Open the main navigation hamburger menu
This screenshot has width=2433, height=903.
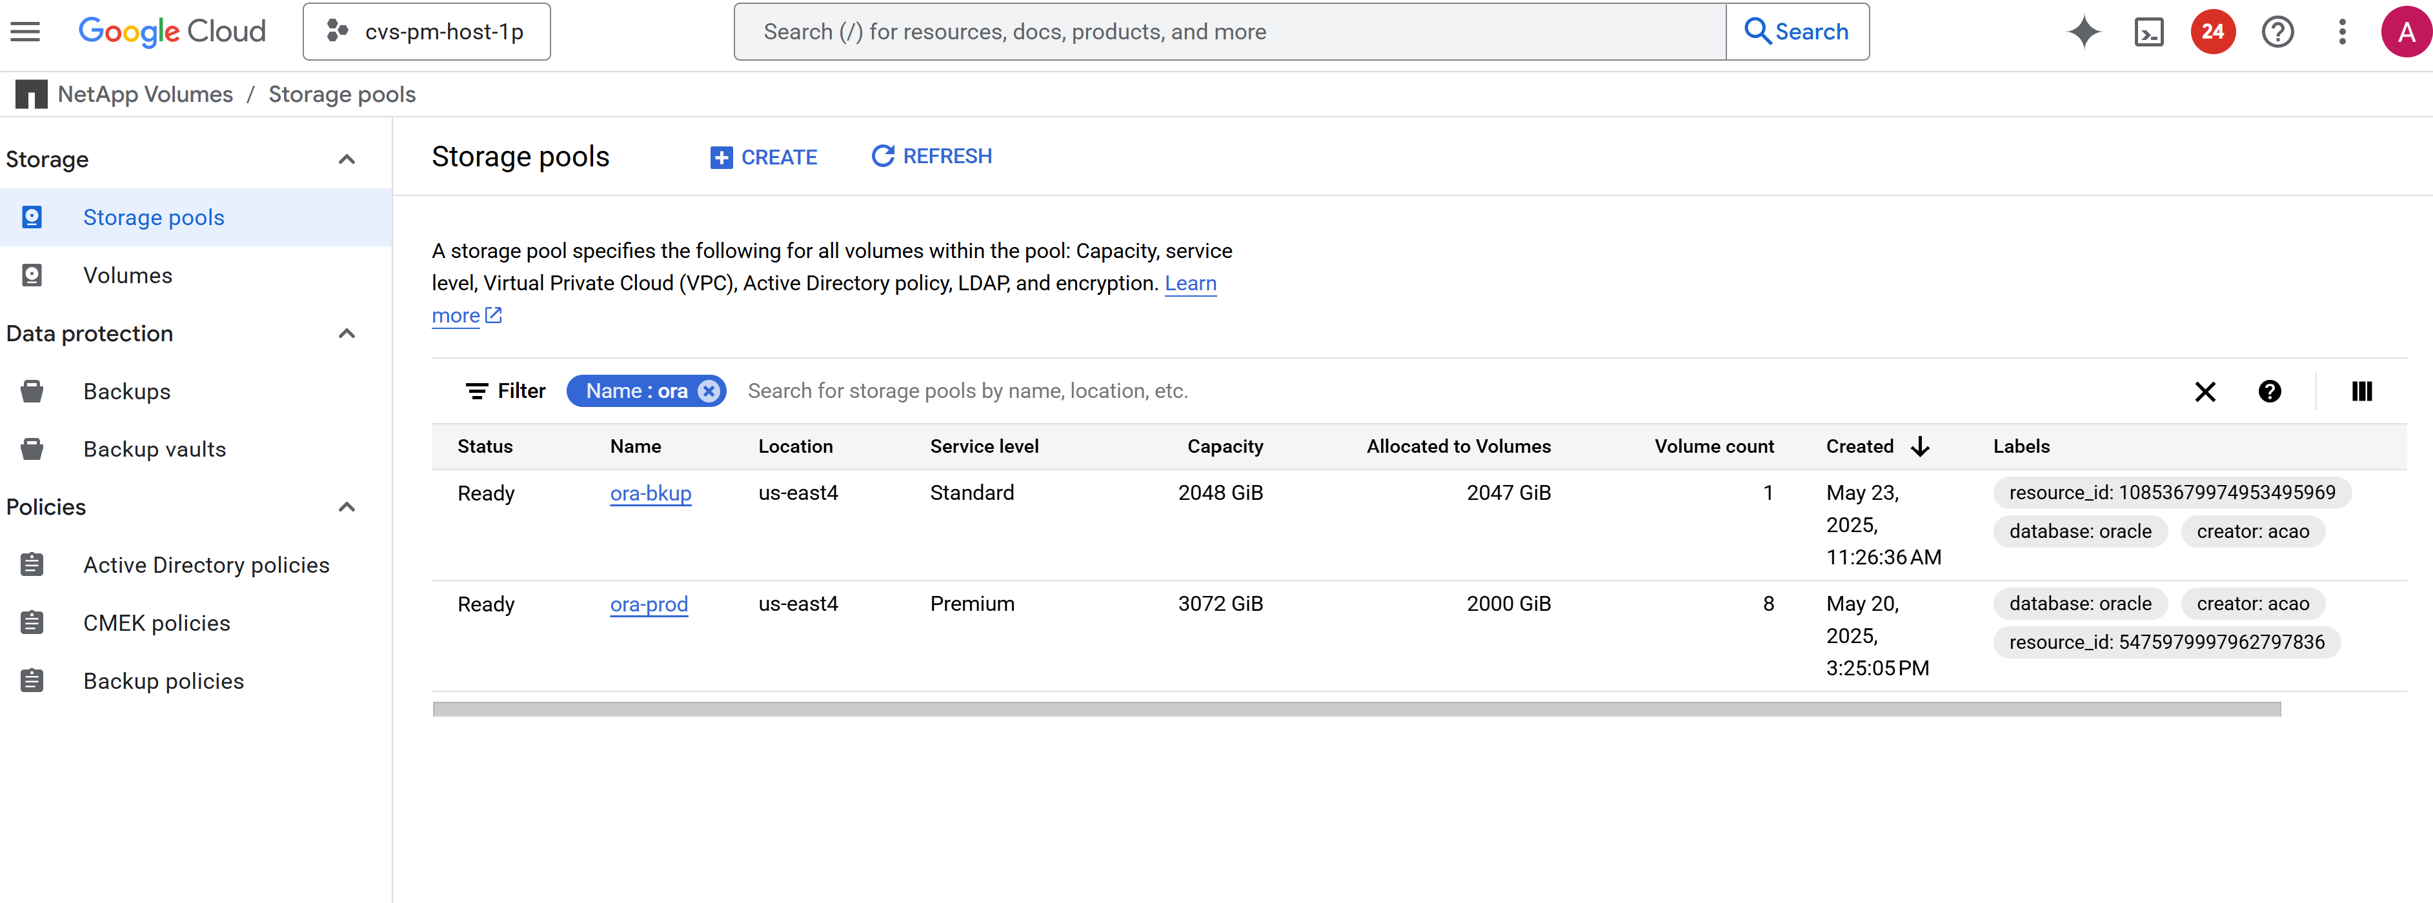(26, 31)
